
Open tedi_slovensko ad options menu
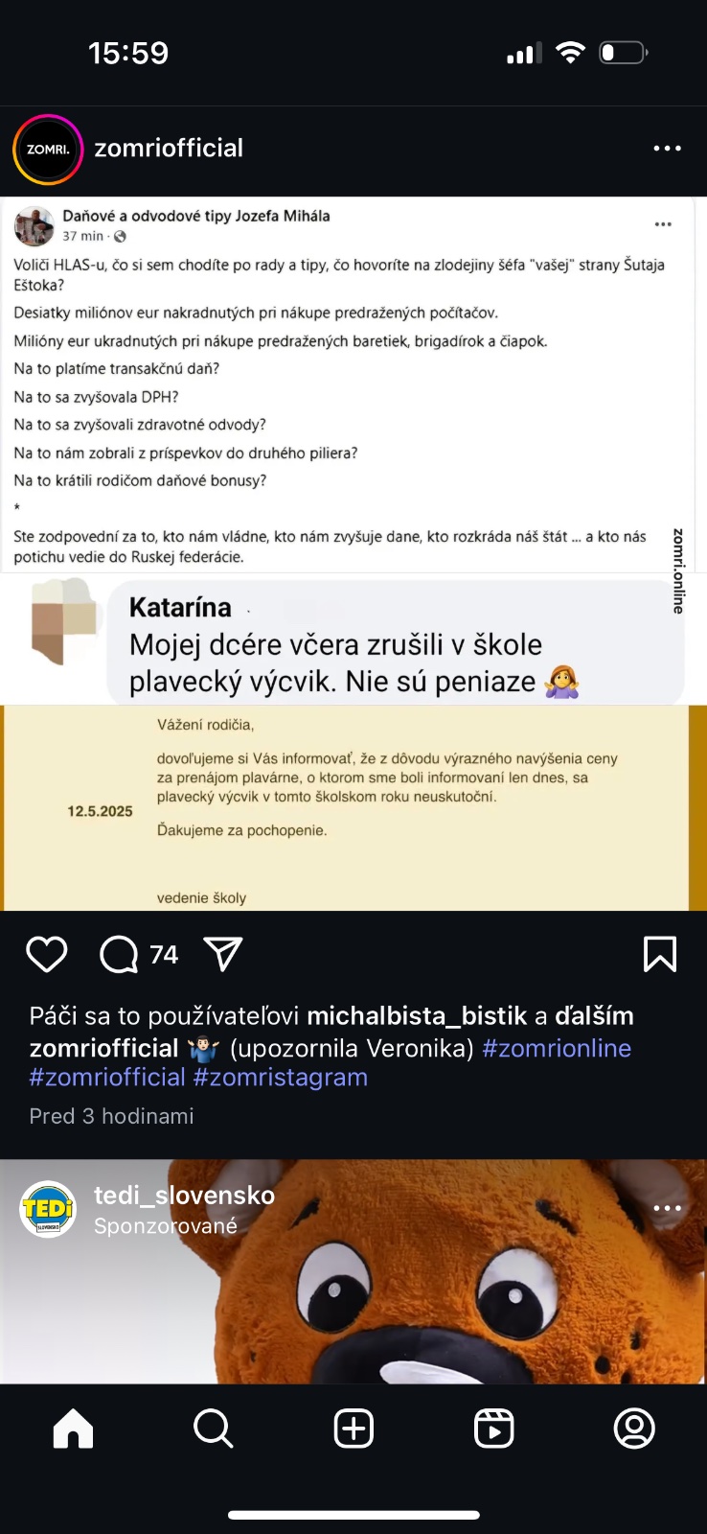(x=667, y=1208)
